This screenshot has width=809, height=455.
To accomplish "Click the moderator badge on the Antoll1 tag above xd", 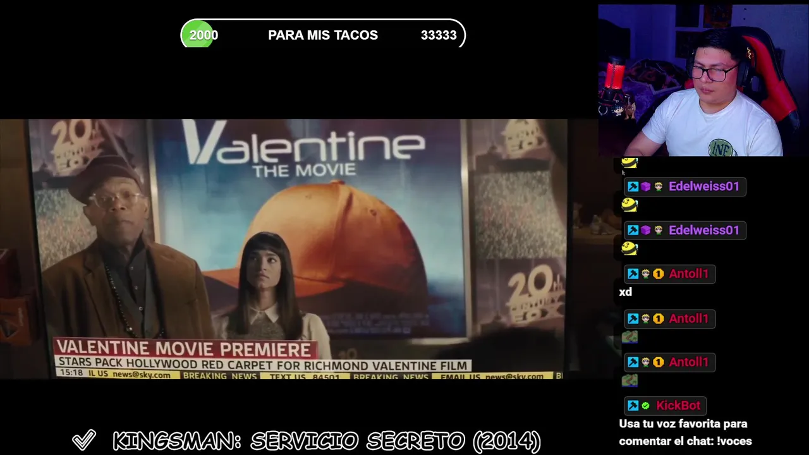I will click(633, 274).
